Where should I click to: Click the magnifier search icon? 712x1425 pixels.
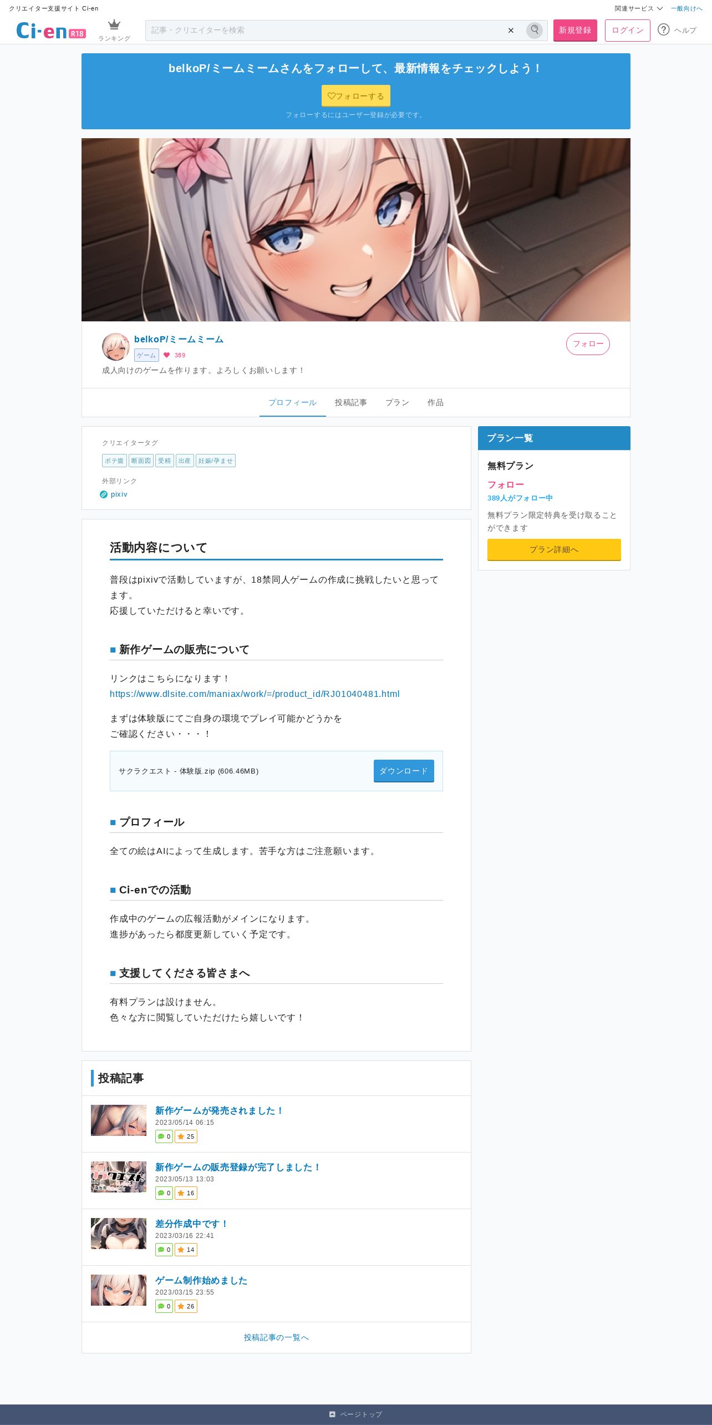[535, 30]
